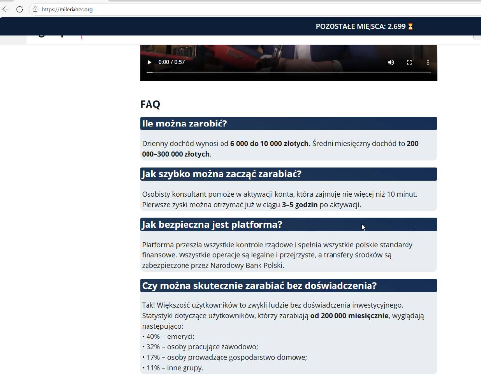Click the FAQ heading
The width and height of the screenshot is (481, 379).
coord(150,104)
